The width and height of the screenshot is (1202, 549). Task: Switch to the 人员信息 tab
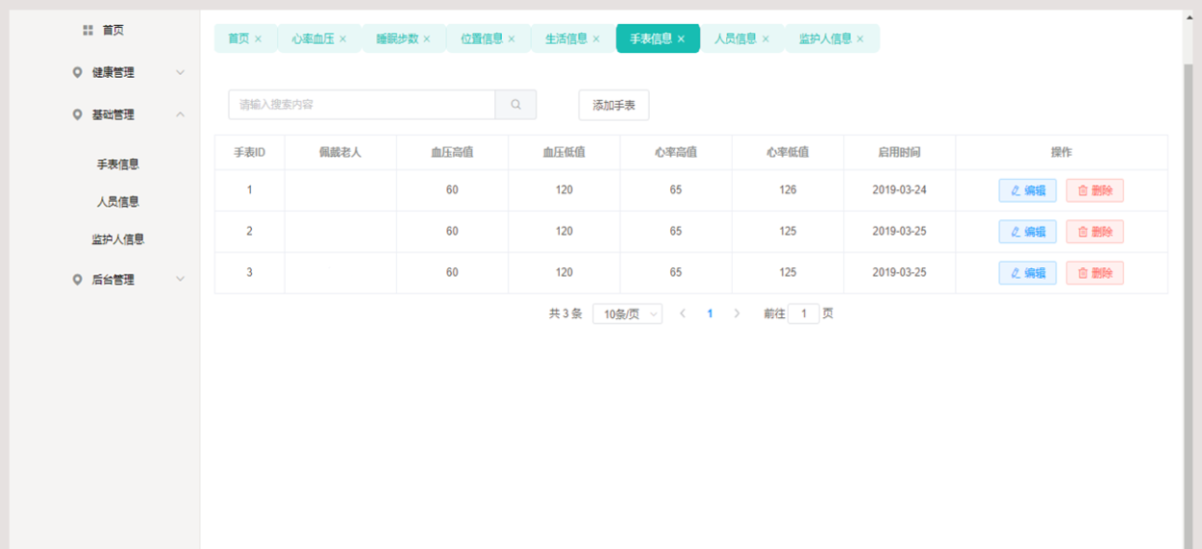click(735, 38)
